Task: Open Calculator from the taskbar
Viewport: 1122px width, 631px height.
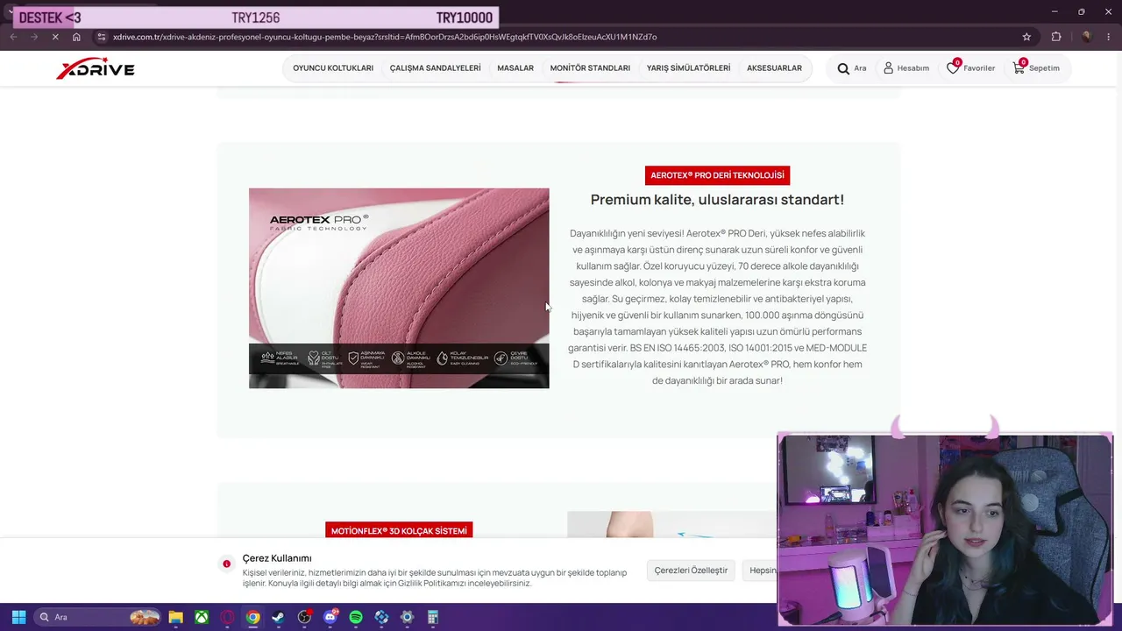Action: pos(433,617)
